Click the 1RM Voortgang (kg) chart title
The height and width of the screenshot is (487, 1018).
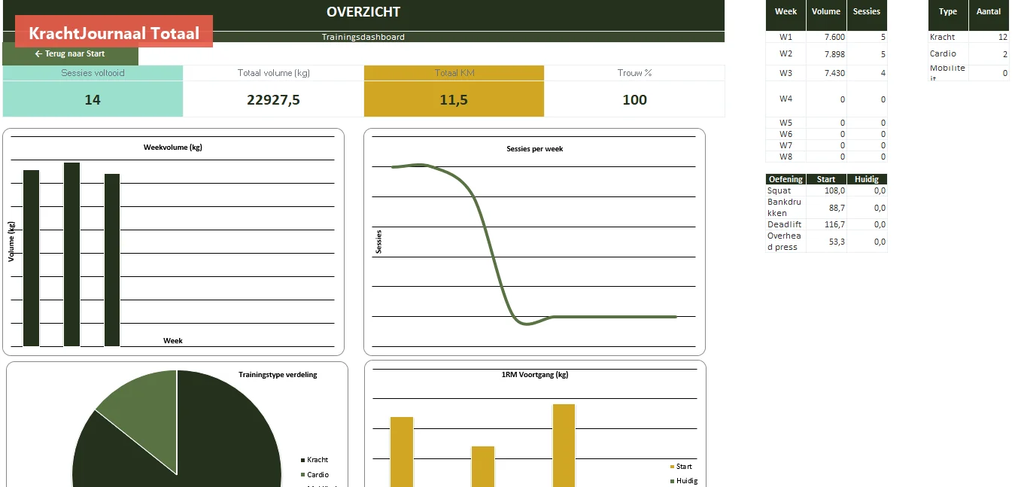[535, 375]
